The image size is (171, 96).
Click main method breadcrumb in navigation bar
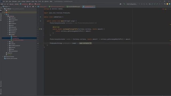click(x=31, y=4)
